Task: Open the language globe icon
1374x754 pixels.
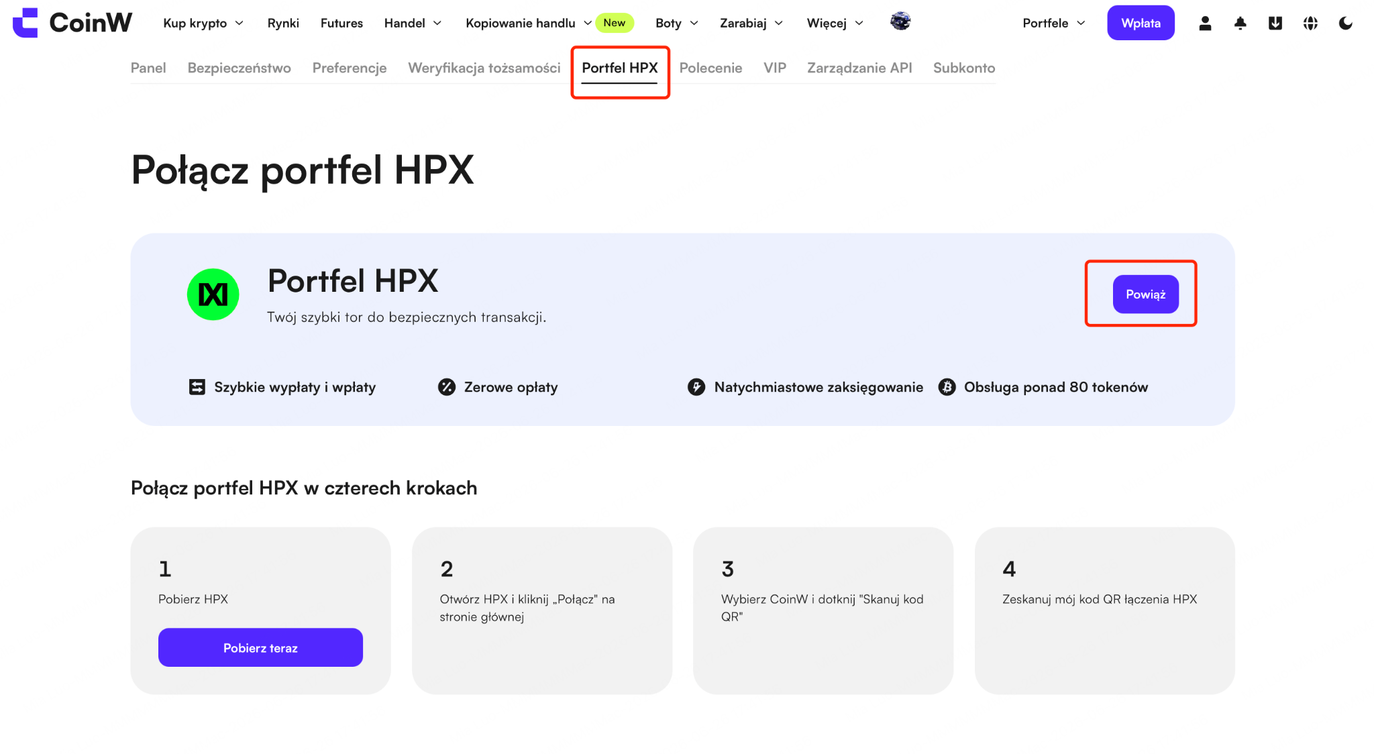Action: click(x=1310, y=23)
